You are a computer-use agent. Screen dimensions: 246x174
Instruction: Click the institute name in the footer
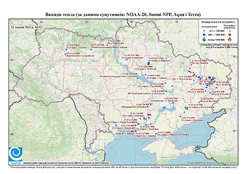click(66, 163)
